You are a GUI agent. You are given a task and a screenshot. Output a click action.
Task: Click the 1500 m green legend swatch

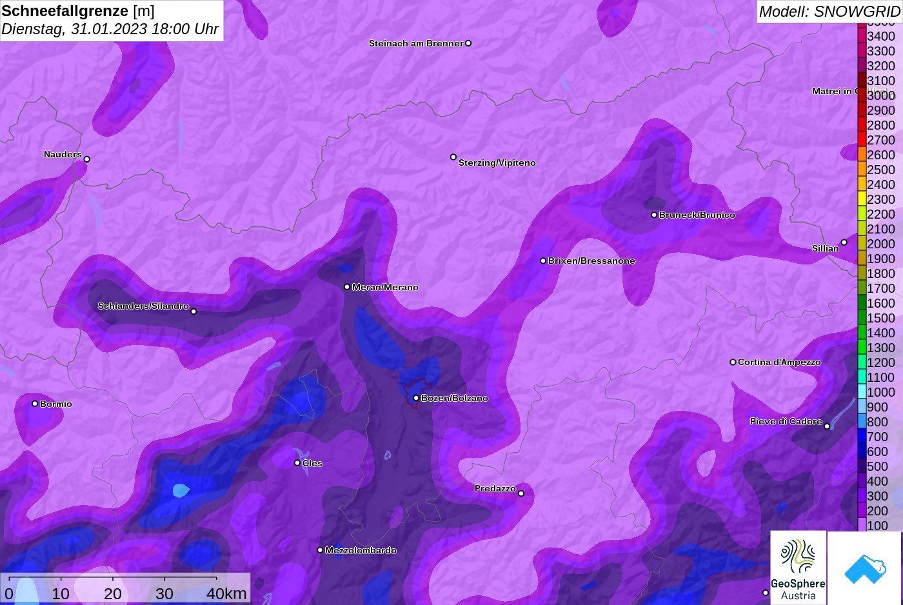[x=862, y=317]
